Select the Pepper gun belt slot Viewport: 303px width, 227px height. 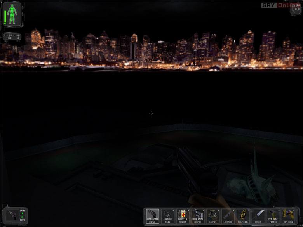(273, 216)
